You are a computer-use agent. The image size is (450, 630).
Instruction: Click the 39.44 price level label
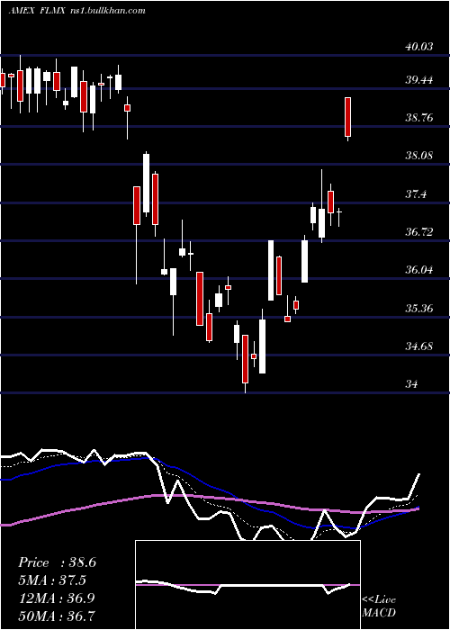[x=419, y=80]
